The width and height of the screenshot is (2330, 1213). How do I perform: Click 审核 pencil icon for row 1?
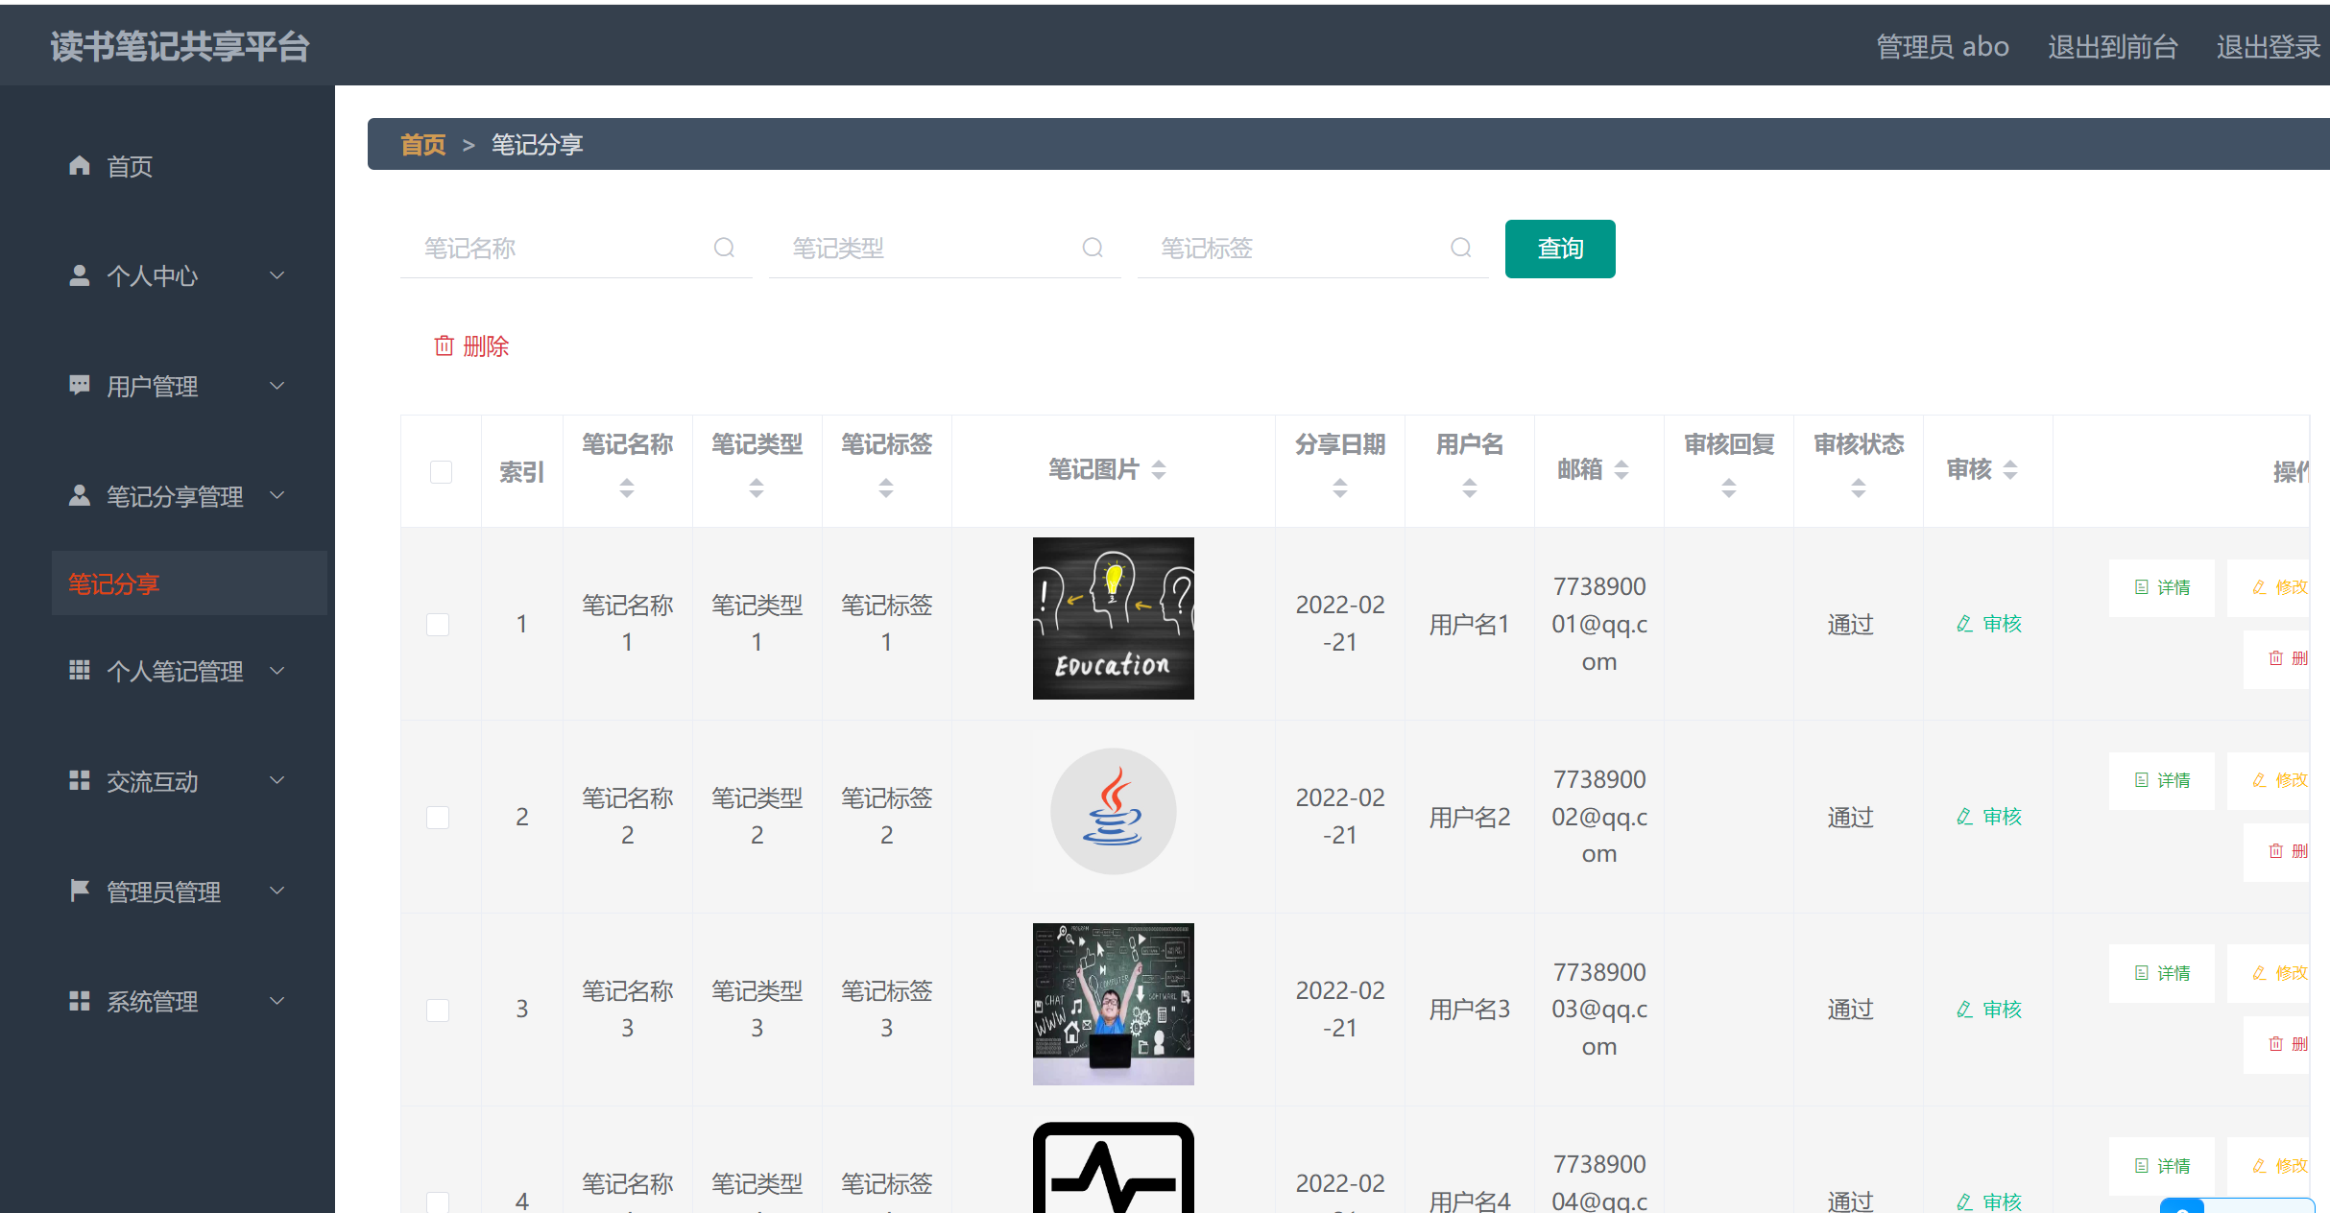1964,625
